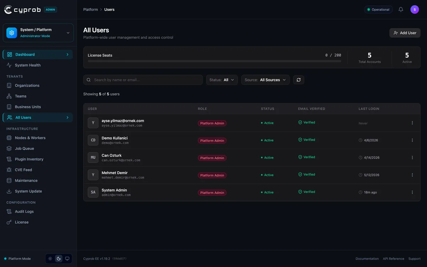Viewport: 427px width, 267px height.
Task: Click the ADMIN badge beside logo
Action: 51,10
